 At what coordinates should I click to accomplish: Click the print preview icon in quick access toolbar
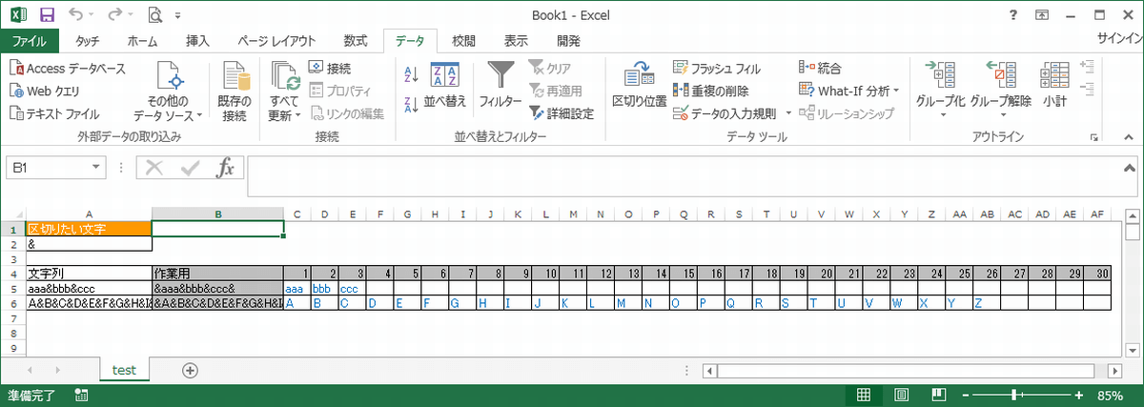[155, 14]
